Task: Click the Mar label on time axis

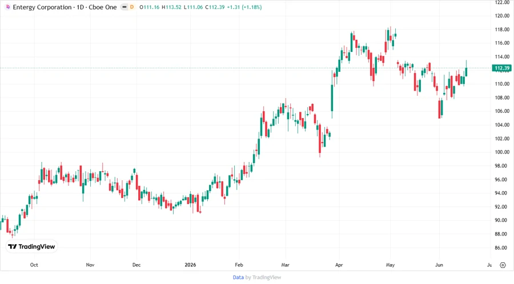Action: [285, 265]
